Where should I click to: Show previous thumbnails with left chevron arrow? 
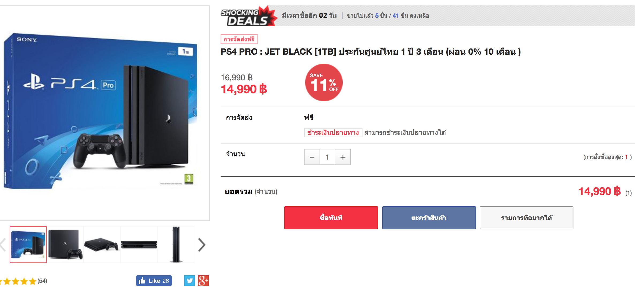[3, 245]
